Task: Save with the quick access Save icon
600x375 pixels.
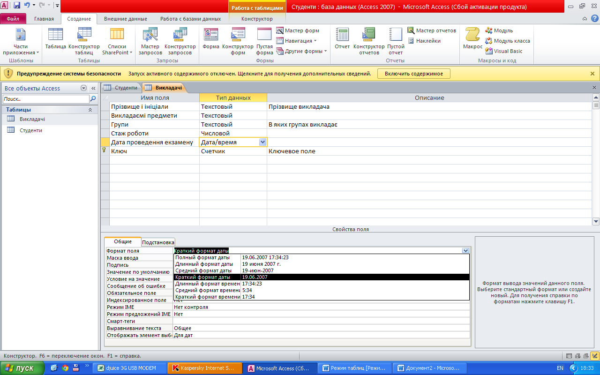Action: coord(17,6)
